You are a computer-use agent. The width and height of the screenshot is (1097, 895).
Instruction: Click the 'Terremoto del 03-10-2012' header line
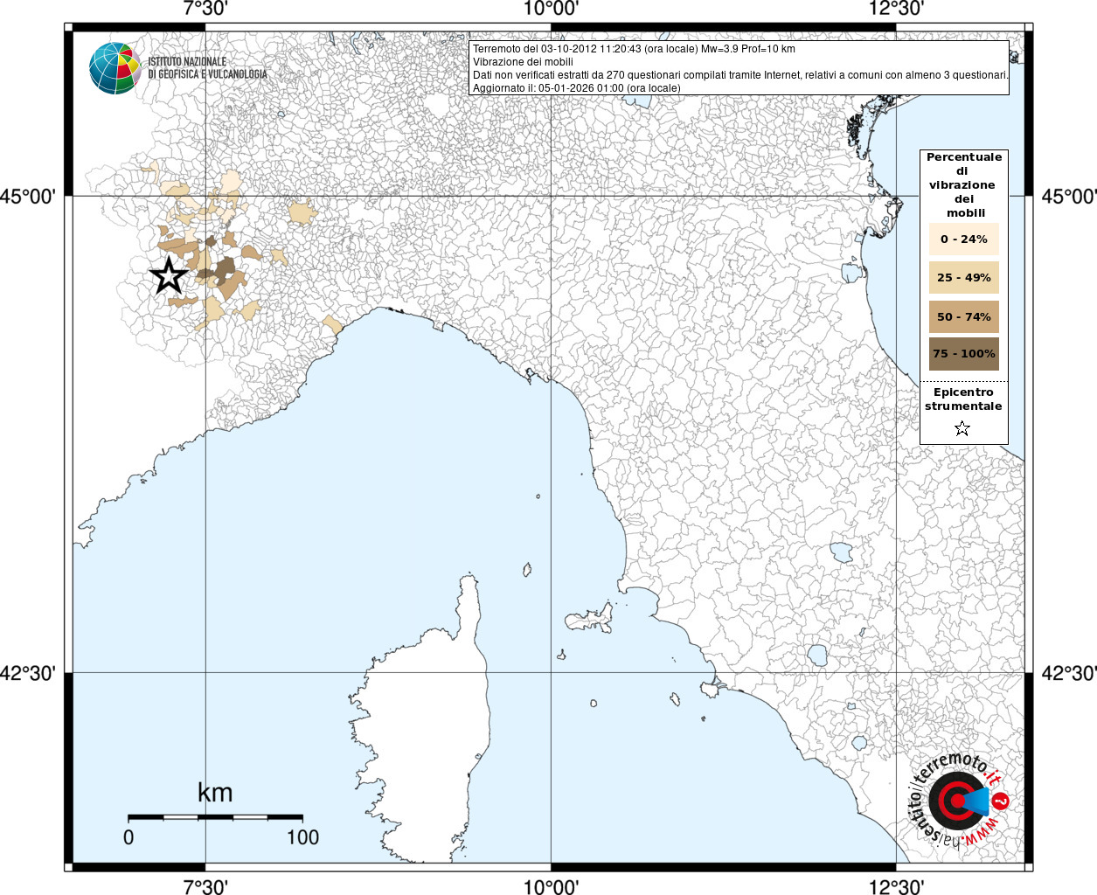pos(634,49)
